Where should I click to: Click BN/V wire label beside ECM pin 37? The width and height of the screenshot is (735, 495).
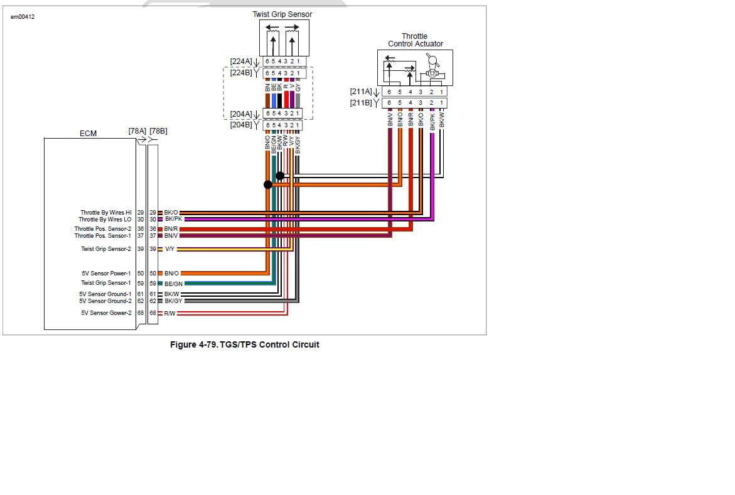pos(171,236)
